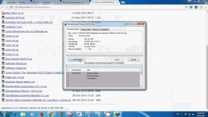Open the Internet Download Manager taskbar icon
Image resolution: width=208 pixels, height=117 pixels.
point(117,114)
